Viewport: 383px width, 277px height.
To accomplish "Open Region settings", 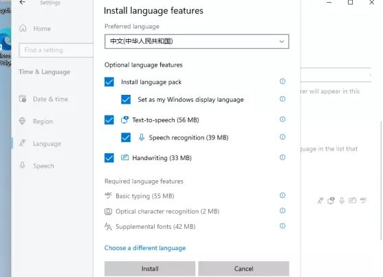I will coord(43,122).
